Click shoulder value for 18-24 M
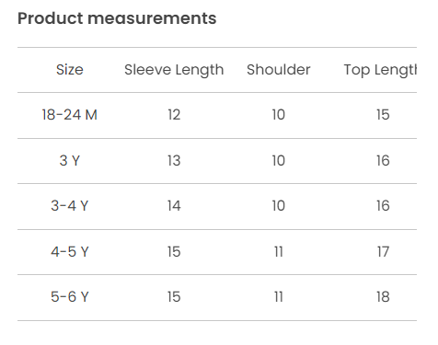Image resolution: width=438 pixels, height=345 pixels. click(279, 115)
